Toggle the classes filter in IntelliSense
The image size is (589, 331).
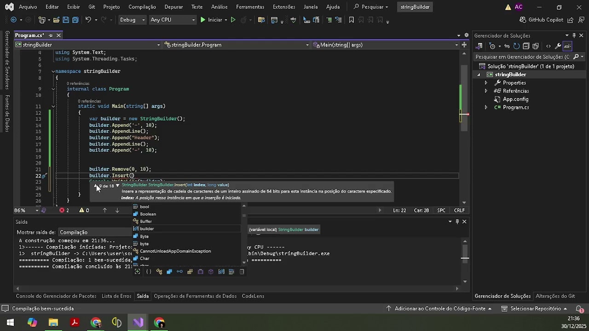coord(159,272)
